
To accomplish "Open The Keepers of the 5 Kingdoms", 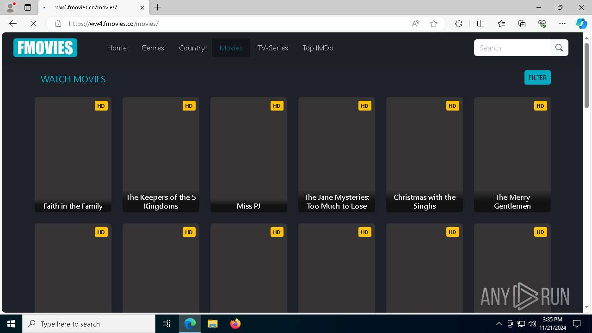I will (161, 154).
